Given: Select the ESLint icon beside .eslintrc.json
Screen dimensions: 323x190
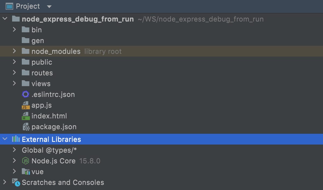Looking at the screenshot, I should click(25, 94).
